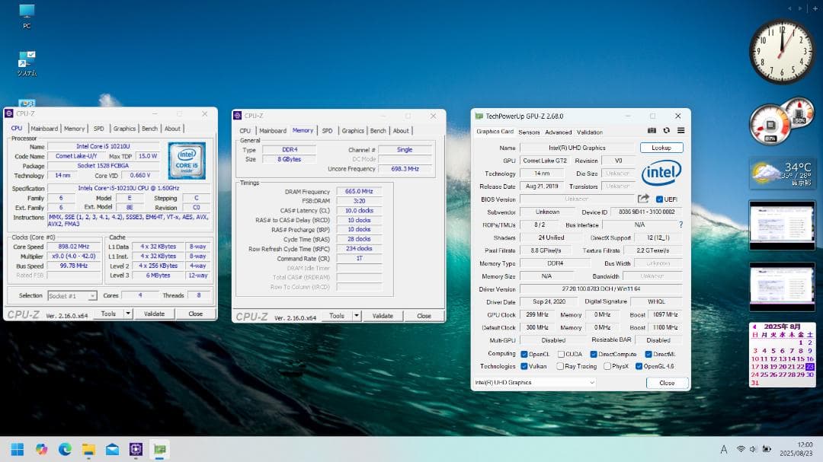Image resolution: width=823 pixels, height=462 pixels.
Task: Click the green CPU-Z icon on taskbar
Action: coord(159,450)
